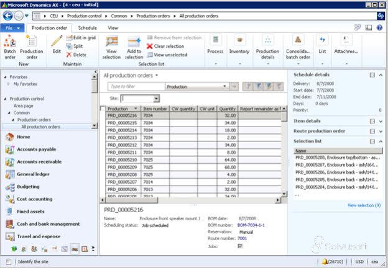This screenshot has width=388, height=268.
Task: Open the Site dropdown
Action: (156, 99)
